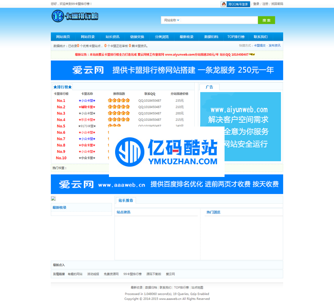Click the No.6 ★小众卡盟★ entry
334x304 pixels.
(87, 132)
